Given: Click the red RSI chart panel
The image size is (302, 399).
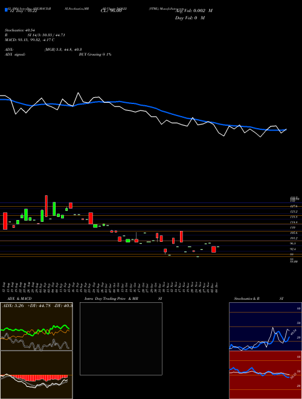Looking at the screenshot, I should tap(265, 375).
